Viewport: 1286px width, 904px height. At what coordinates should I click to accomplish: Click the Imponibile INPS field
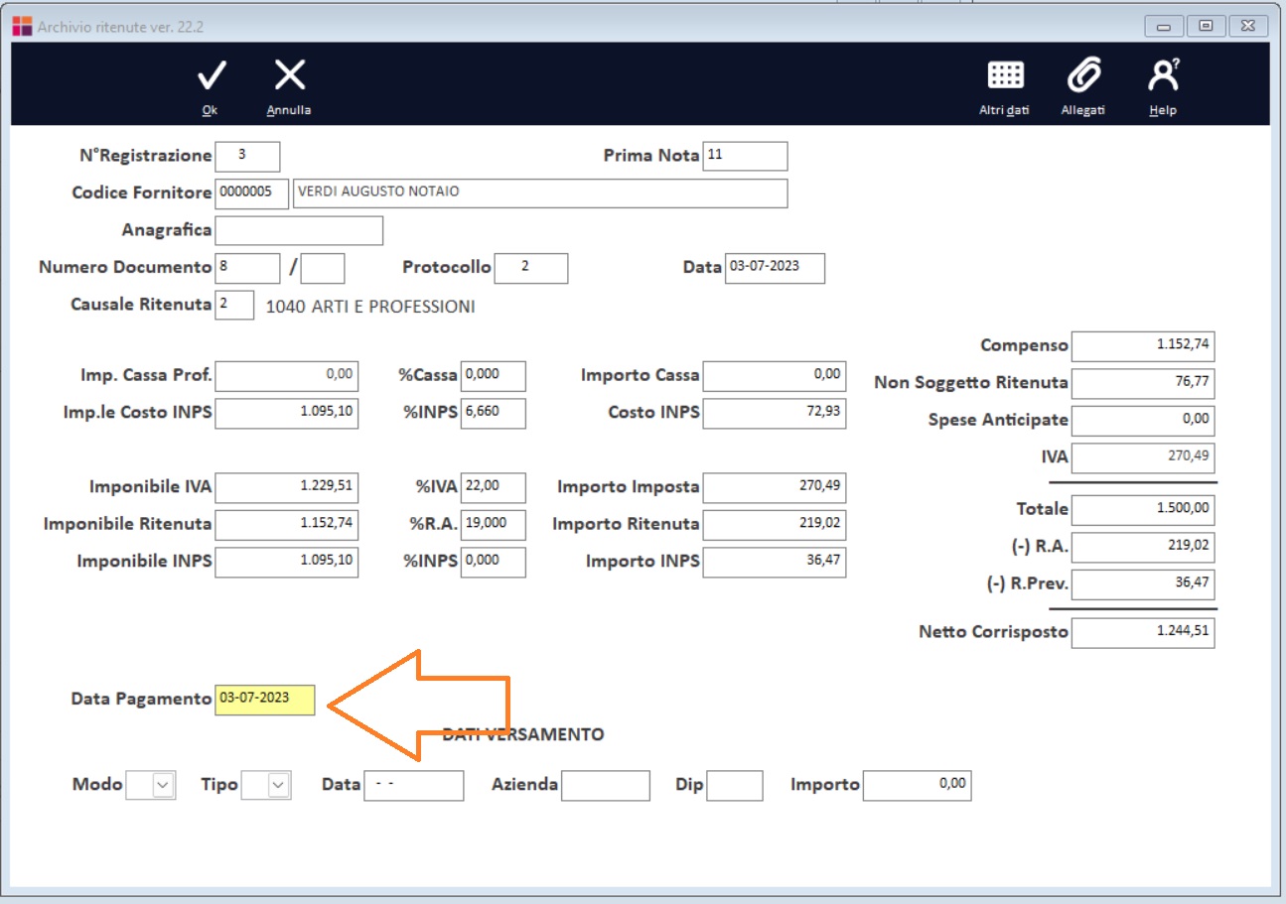coord(286,562)
